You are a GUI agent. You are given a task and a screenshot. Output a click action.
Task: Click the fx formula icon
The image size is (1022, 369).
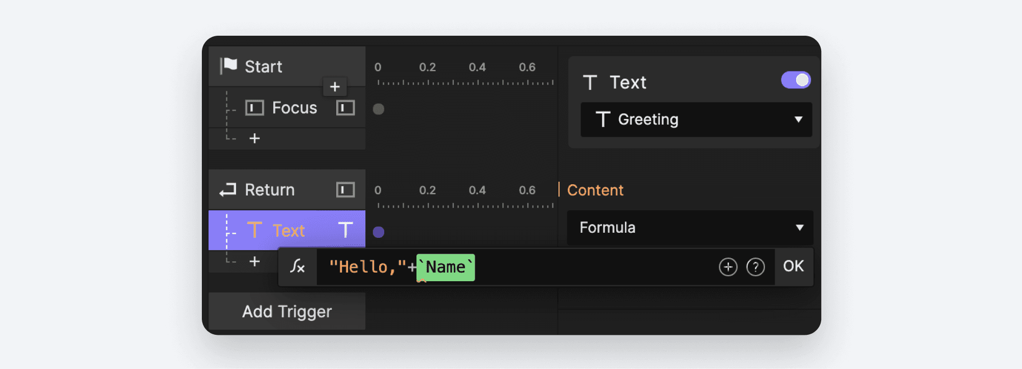pyautogui.click(x=297, y=266)
